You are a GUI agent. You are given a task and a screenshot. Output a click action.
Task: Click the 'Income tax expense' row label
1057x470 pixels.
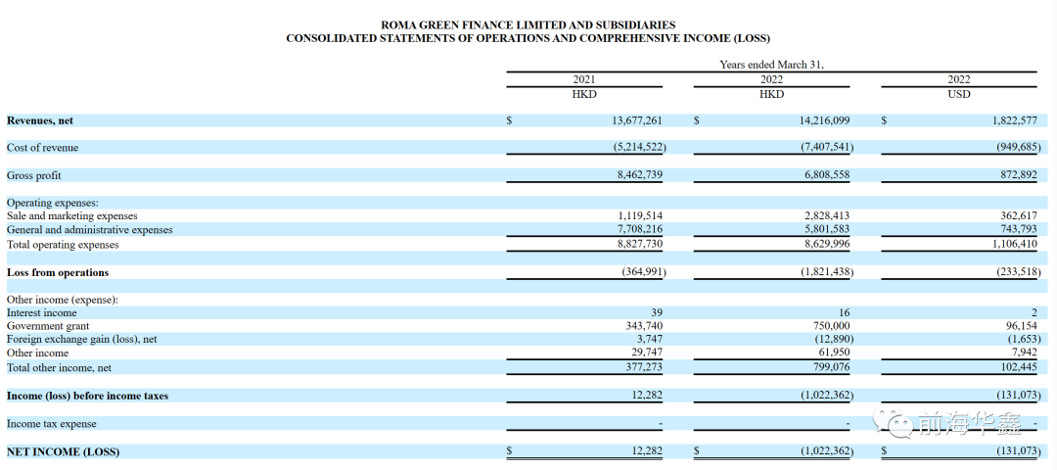[51, 424]
